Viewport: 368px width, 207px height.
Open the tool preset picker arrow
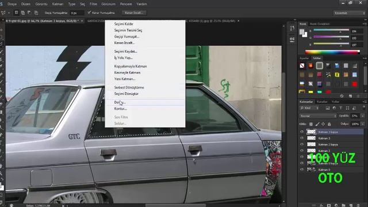click(x=9, y=13)
